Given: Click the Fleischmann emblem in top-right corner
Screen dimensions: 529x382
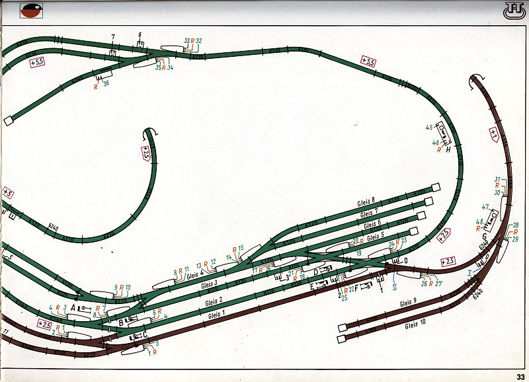Looking at the screenshot, I should (511, 11).
